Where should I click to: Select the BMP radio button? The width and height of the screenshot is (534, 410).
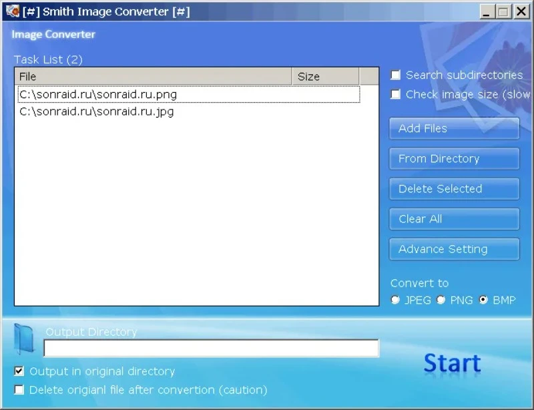483,300
